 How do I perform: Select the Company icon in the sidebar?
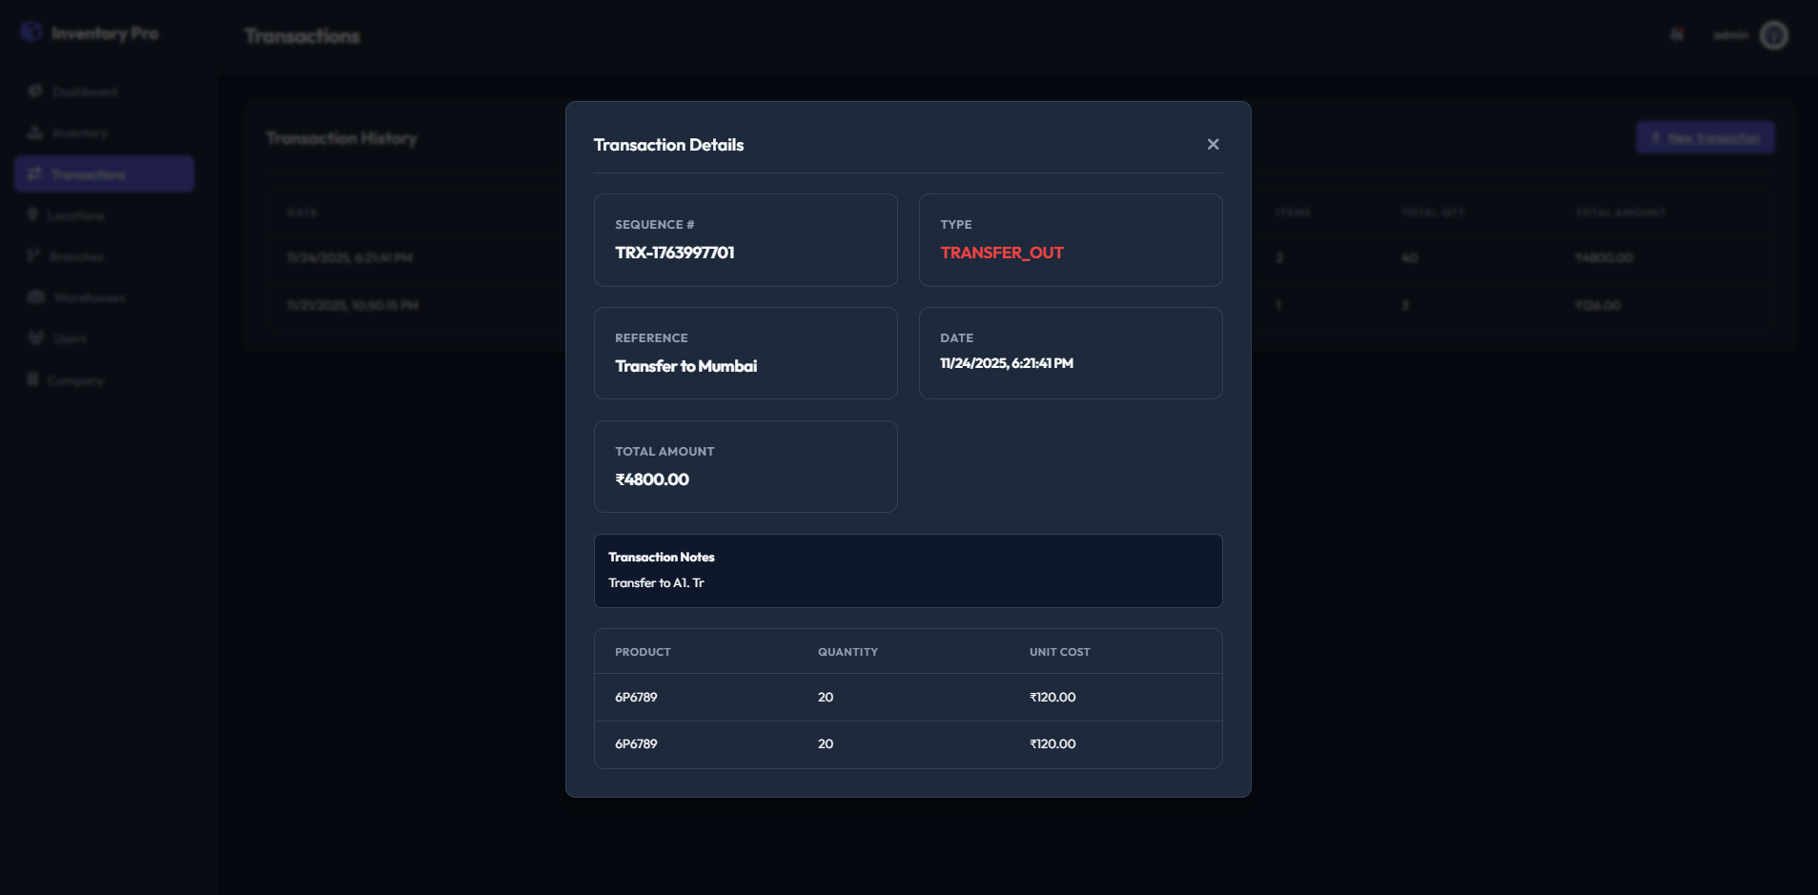pos(34,379)
